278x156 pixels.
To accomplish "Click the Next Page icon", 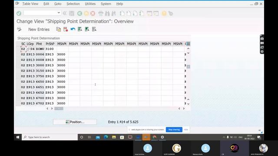I will click(x=135, y=13).
